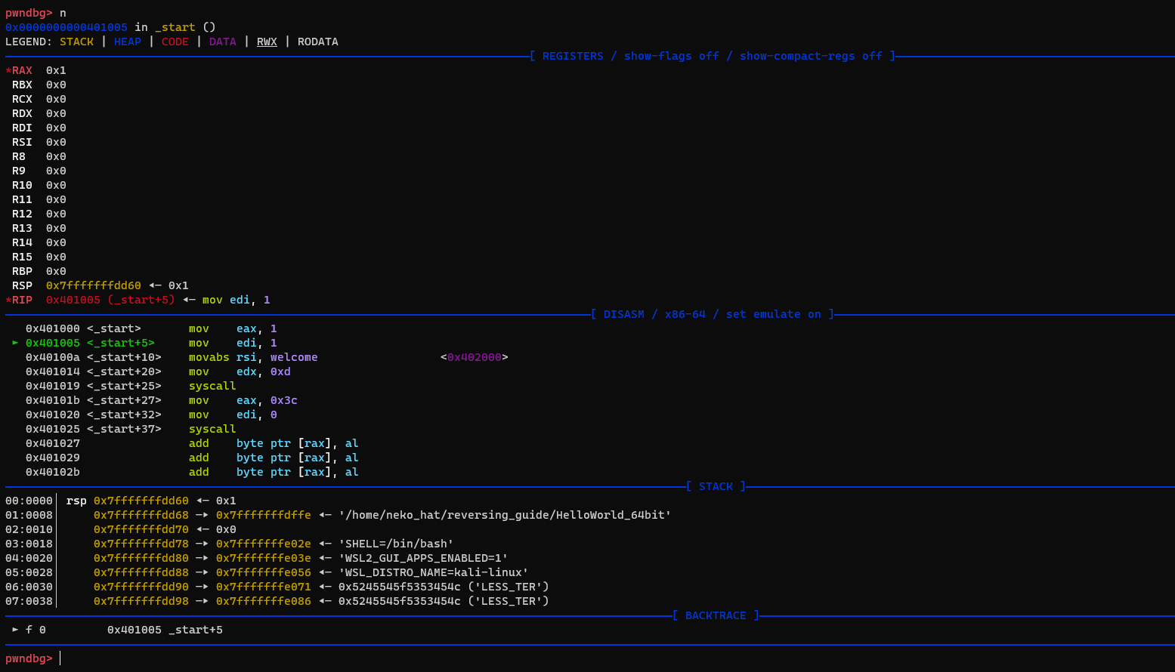This screenshot has height=672, width=1175.
Task: Click the mov edi, 0 instruction at _start+32
Action: (233, 415)
